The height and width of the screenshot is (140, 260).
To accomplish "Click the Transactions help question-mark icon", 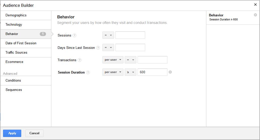I will [80, 60].
